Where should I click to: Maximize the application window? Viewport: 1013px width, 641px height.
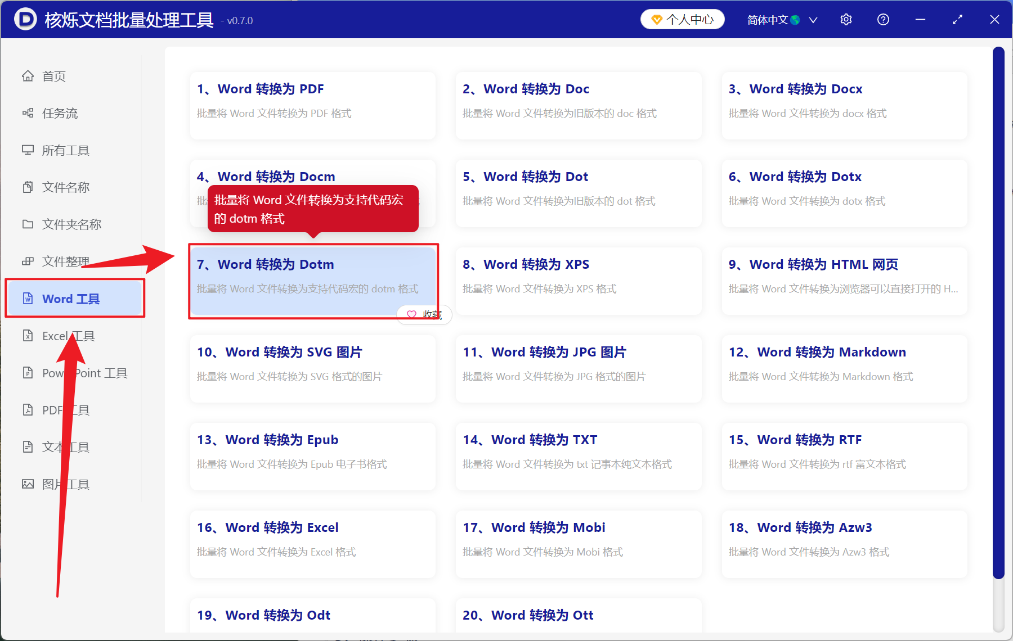(x=957, y=20)
